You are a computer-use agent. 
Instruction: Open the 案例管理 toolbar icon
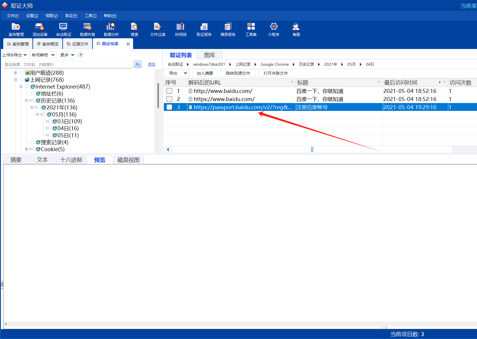16,30
